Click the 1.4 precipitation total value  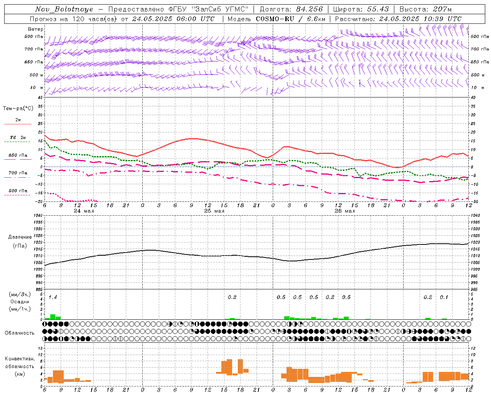53,297
